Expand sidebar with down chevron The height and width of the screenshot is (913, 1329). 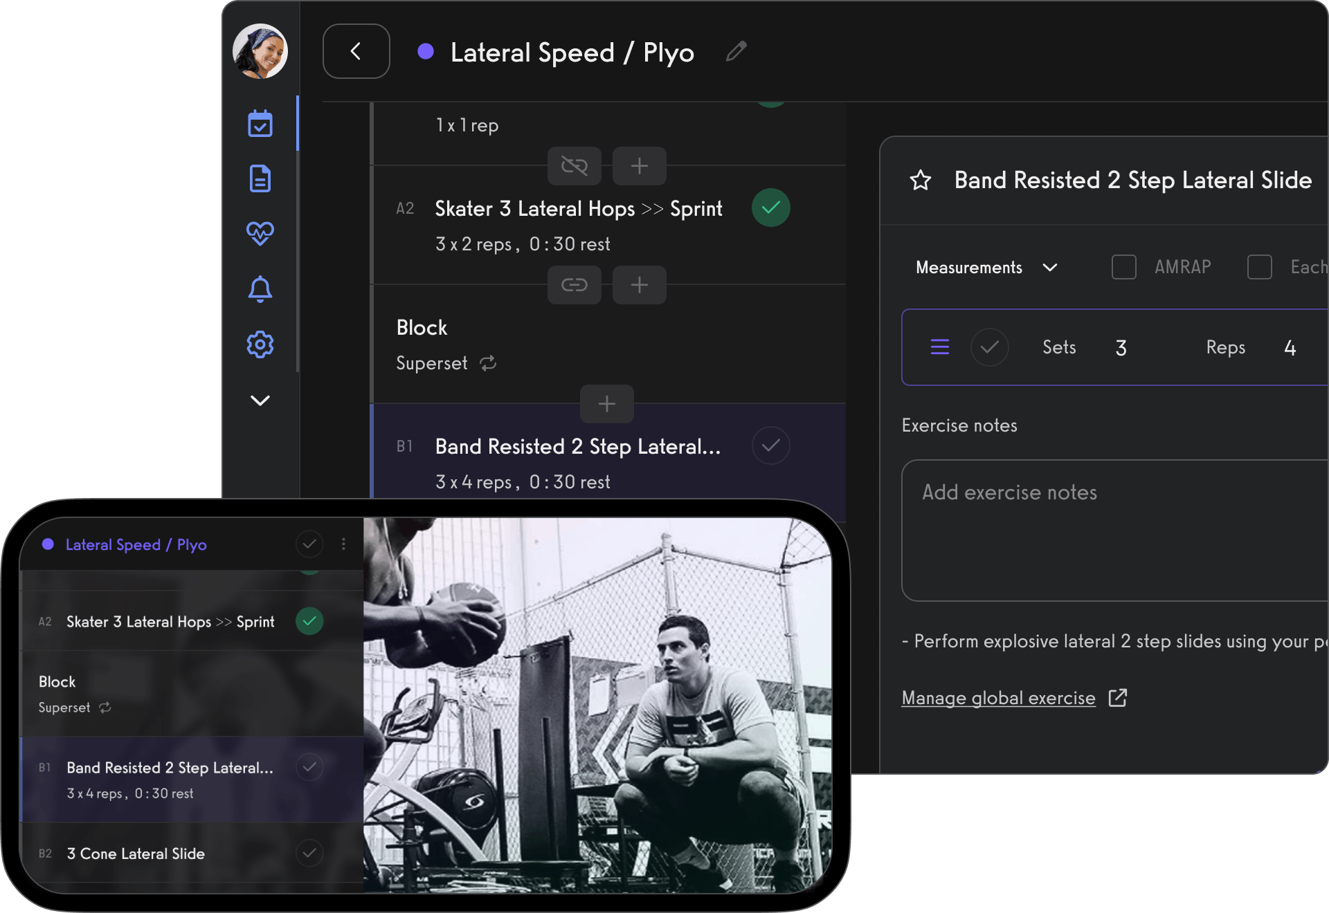260,400
